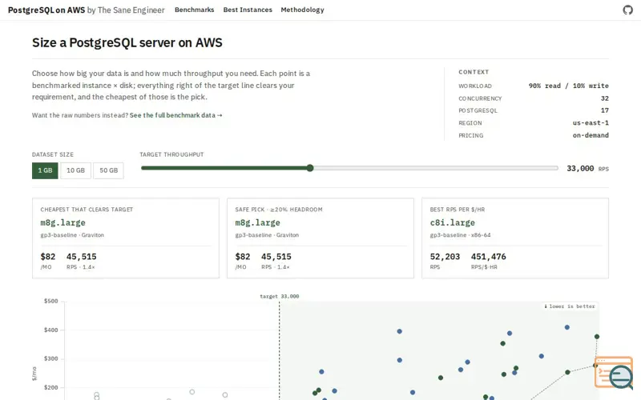The image size is (641, 400).
Task: Select the 50 GB dataset size
Action: [108, 170]
